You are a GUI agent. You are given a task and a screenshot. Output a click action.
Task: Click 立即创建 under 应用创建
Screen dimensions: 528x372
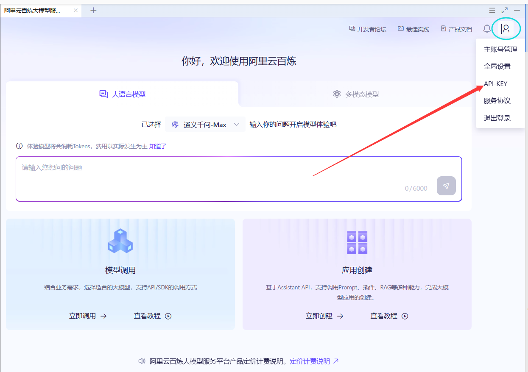pos(324,316)
